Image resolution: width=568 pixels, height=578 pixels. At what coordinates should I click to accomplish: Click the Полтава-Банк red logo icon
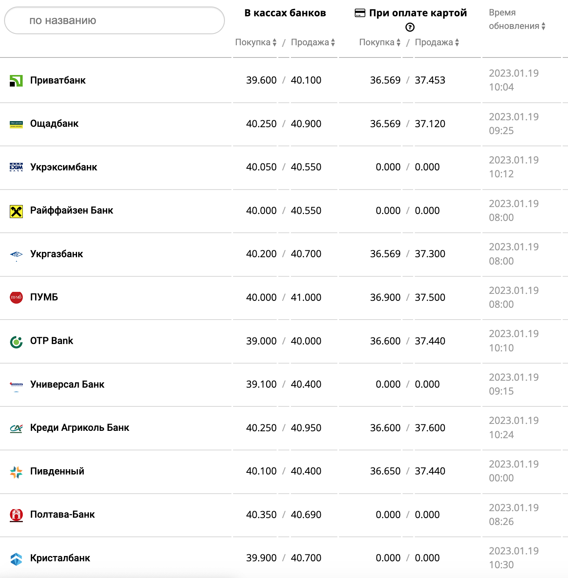16,515
